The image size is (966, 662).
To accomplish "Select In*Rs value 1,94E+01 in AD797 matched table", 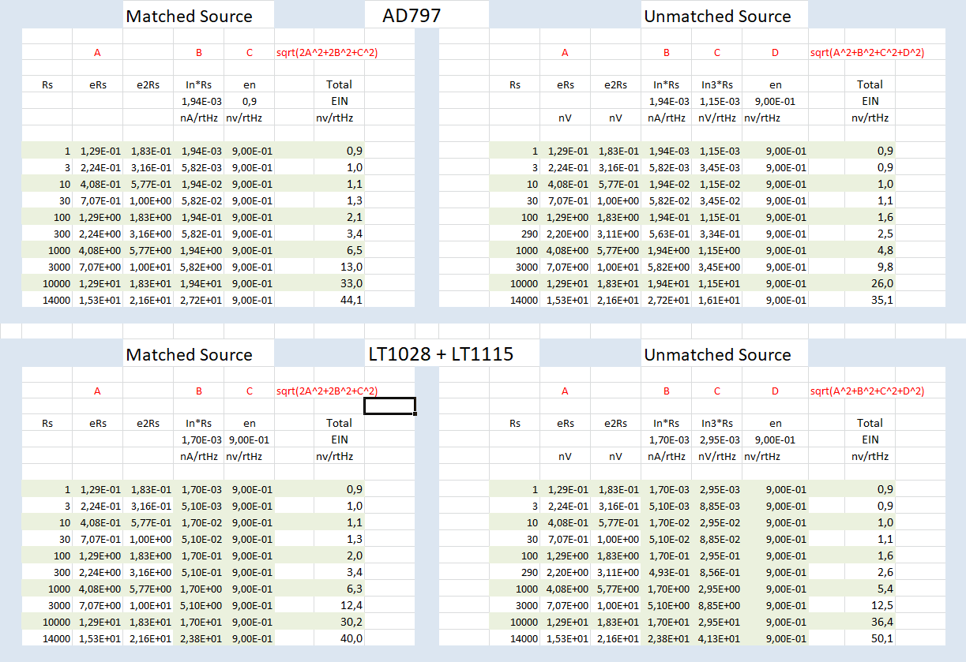I will 201,283.
